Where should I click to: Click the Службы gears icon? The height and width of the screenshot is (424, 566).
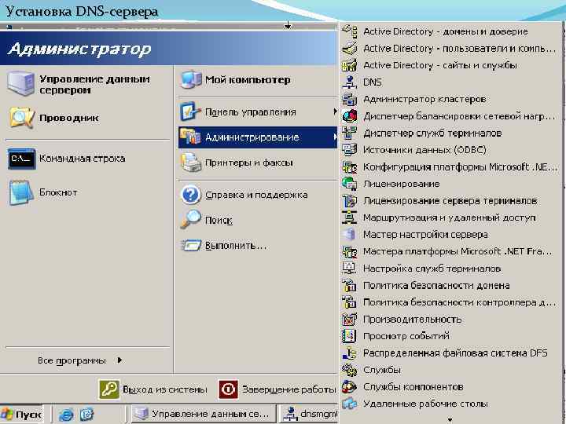point(349,370)
